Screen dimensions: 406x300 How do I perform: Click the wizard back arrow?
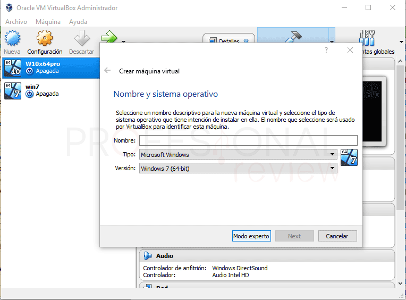point(107,70)
